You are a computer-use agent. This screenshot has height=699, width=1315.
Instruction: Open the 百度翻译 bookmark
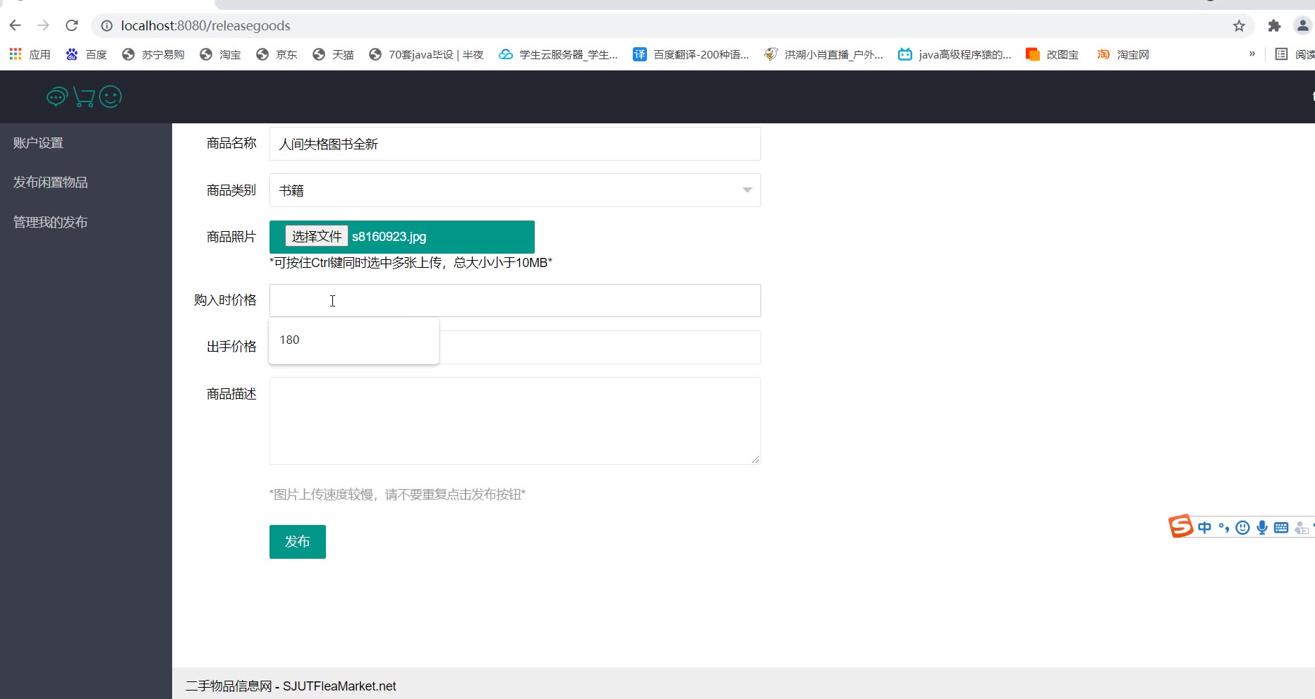(x=691, y=54)
